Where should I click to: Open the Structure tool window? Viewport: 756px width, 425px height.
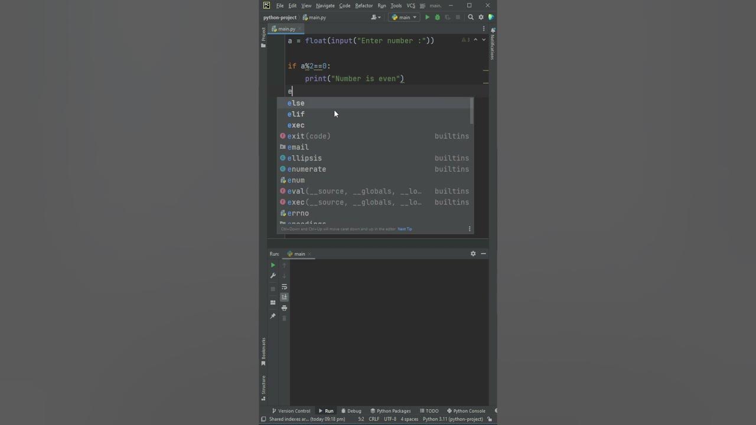(263, 387)
